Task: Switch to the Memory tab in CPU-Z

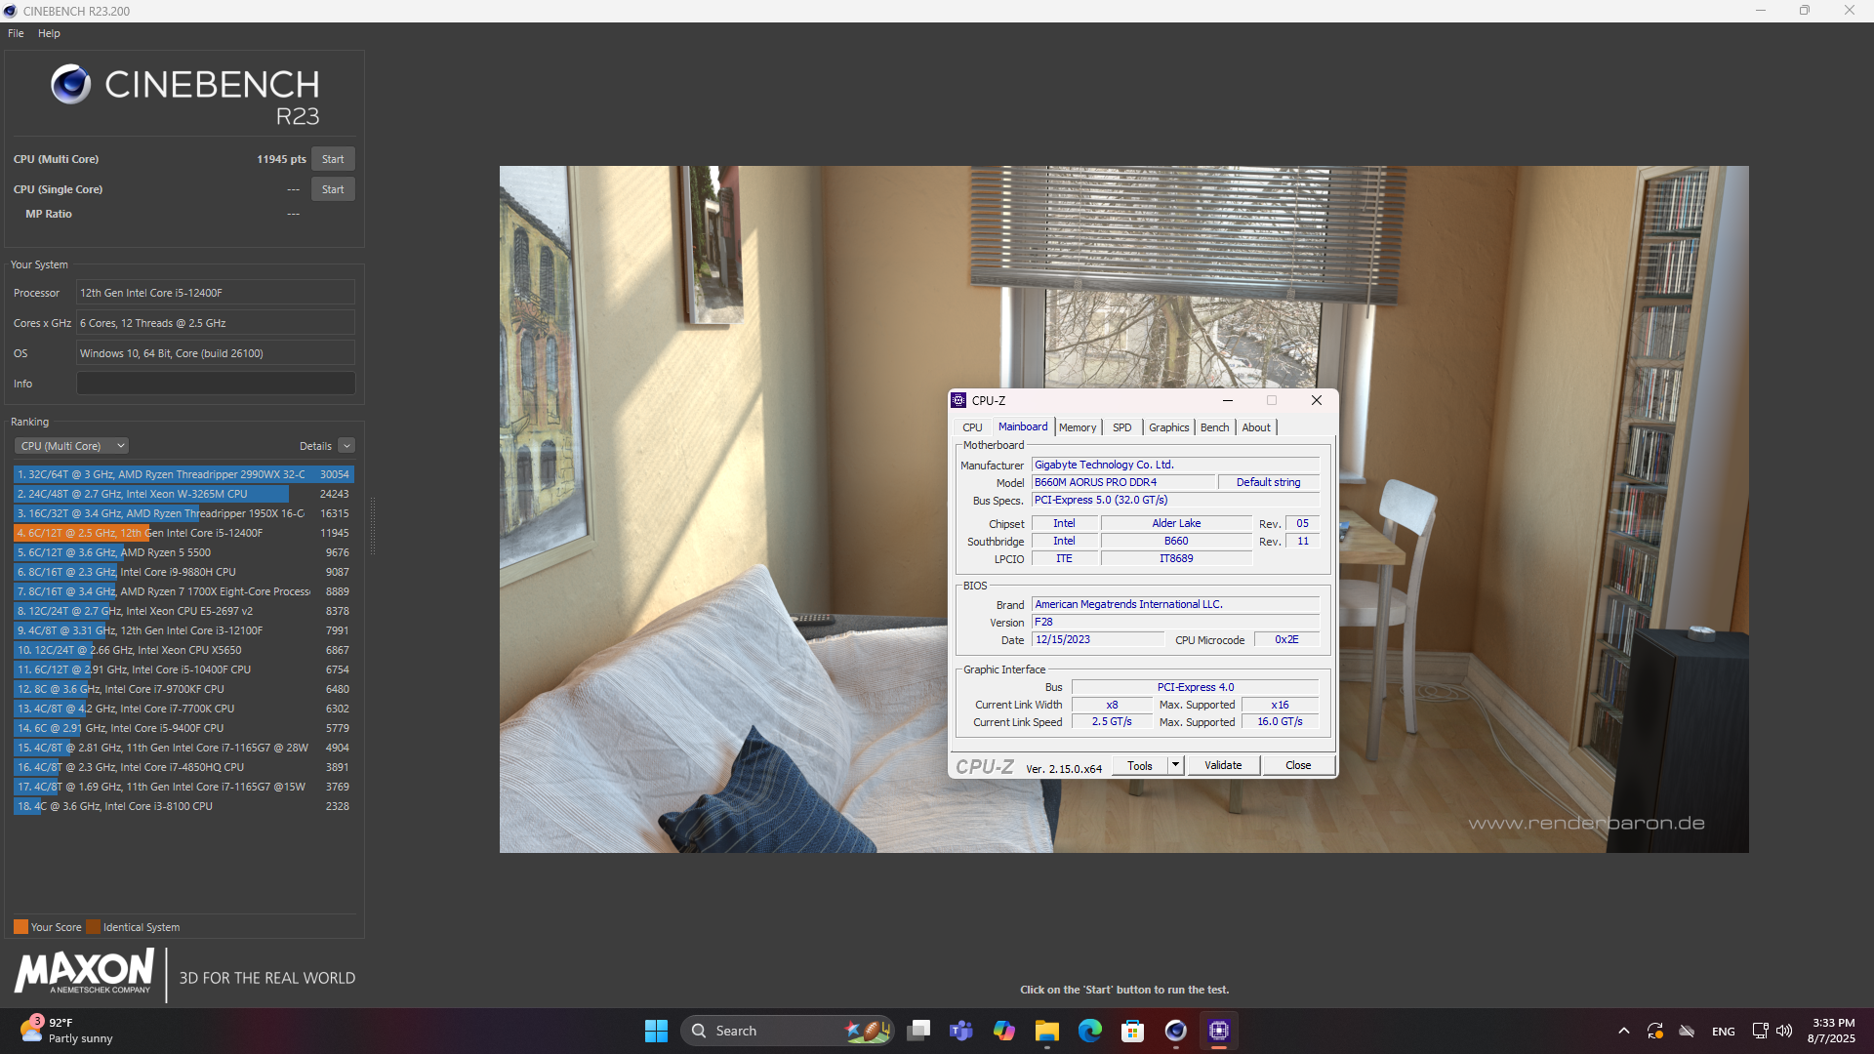Action: pyautogui.click(x=1078, y=427)
